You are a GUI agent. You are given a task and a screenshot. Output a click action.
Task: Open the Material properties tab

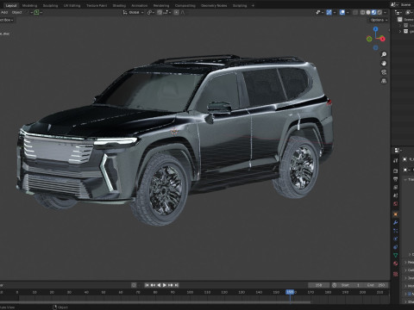396,263
